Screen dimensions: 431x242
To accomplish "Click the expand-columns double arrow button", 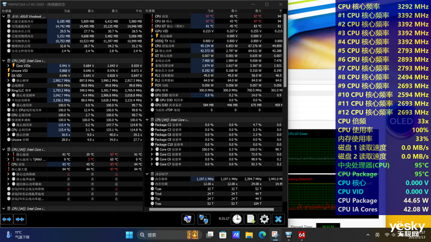I will [x=7, y=219].
